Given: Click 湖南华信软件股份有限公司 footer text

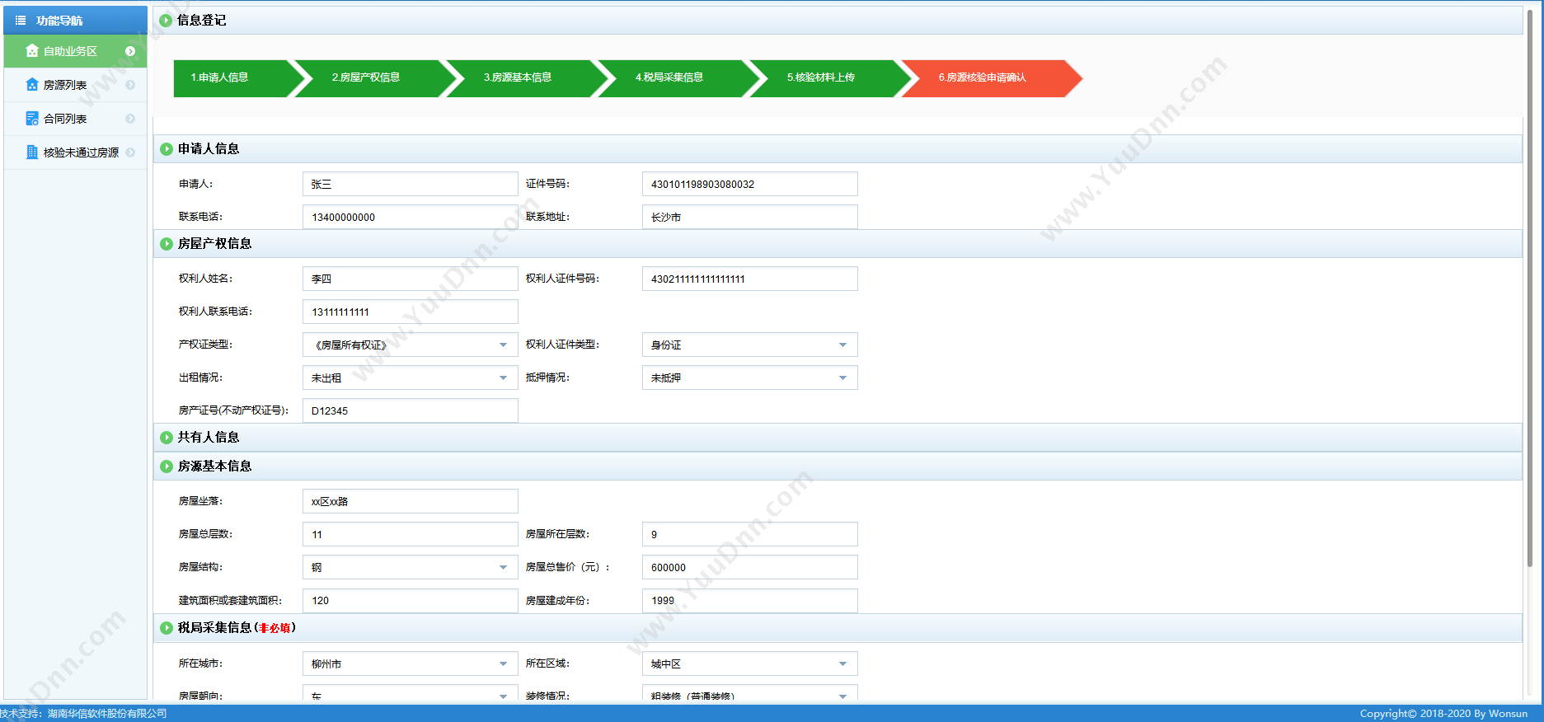Looking at the screenshot, I should 107,714.
